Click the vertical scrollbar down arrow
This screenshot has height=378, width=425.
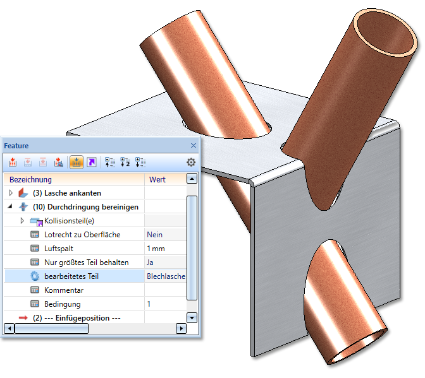pyautogui.click(x=192, y=317)
